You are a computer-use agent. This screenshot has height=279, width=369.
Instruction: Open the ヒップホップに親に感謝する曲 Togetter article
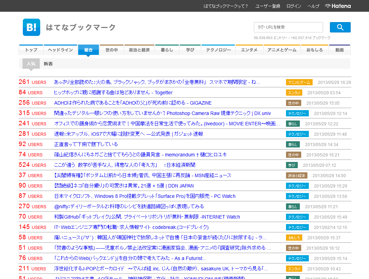pos(113,93)
